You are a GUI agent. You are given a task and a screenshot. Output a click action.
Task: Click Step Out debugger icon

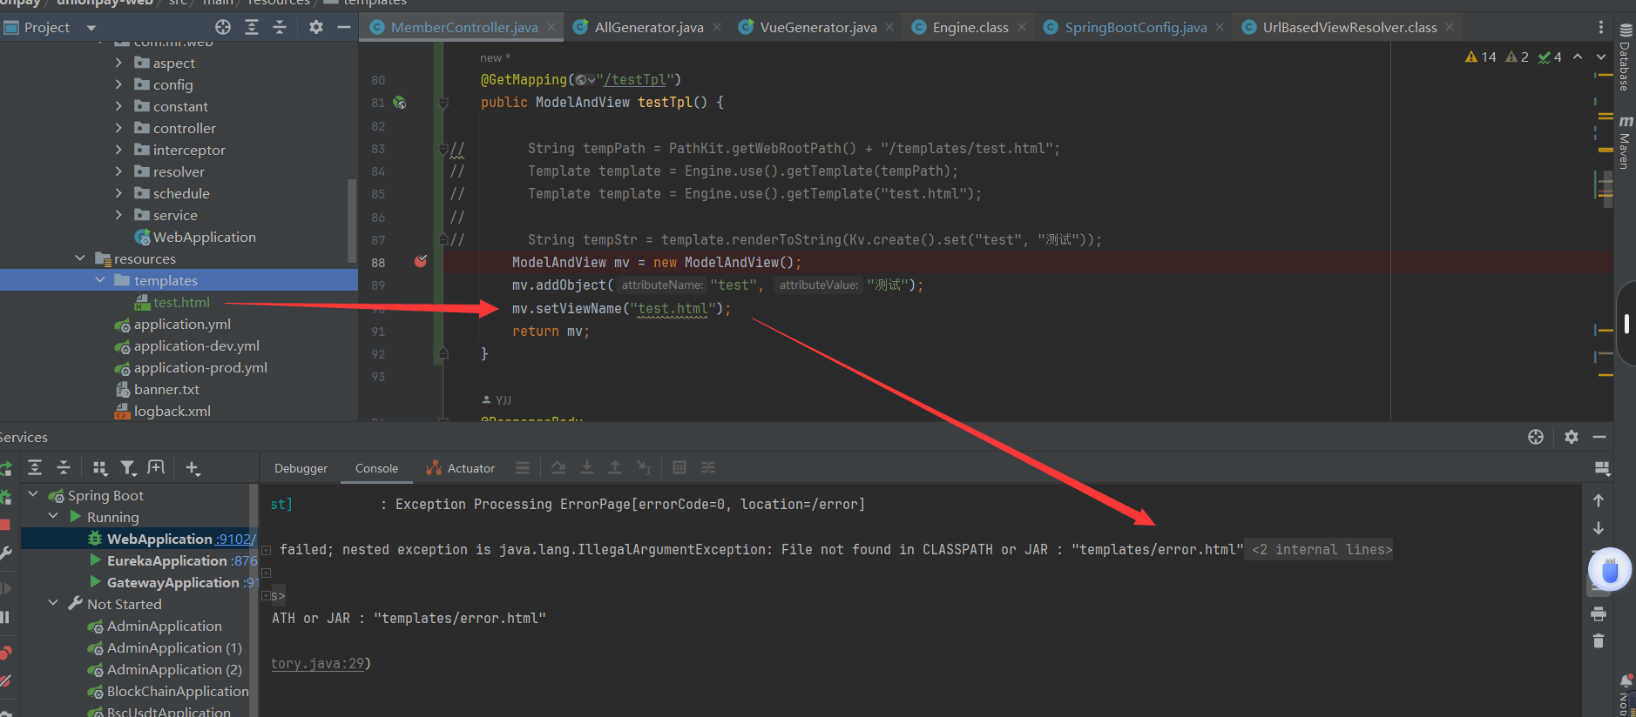(615, 467)
